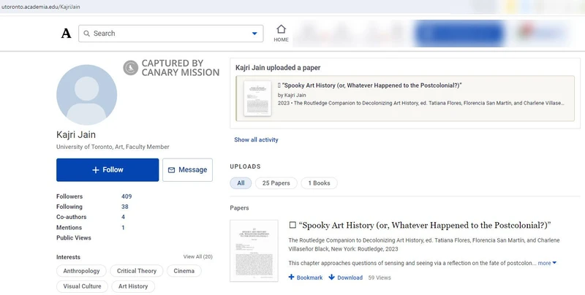Open Spooky Art History title in activity card
Image resolution: width=585 pixels, height=295 pixels.
371,85
